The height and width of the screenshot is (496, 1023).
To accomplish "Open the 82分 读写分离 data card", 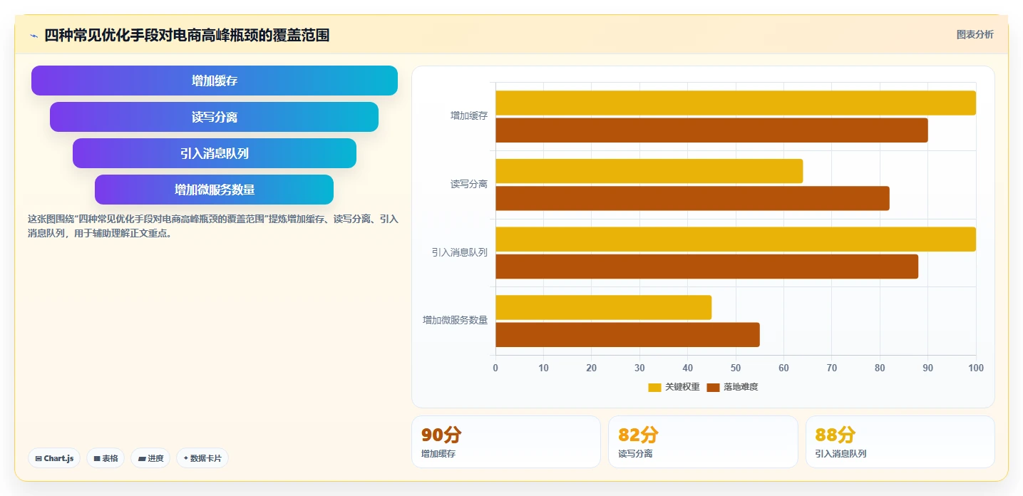I will (703, 442).
